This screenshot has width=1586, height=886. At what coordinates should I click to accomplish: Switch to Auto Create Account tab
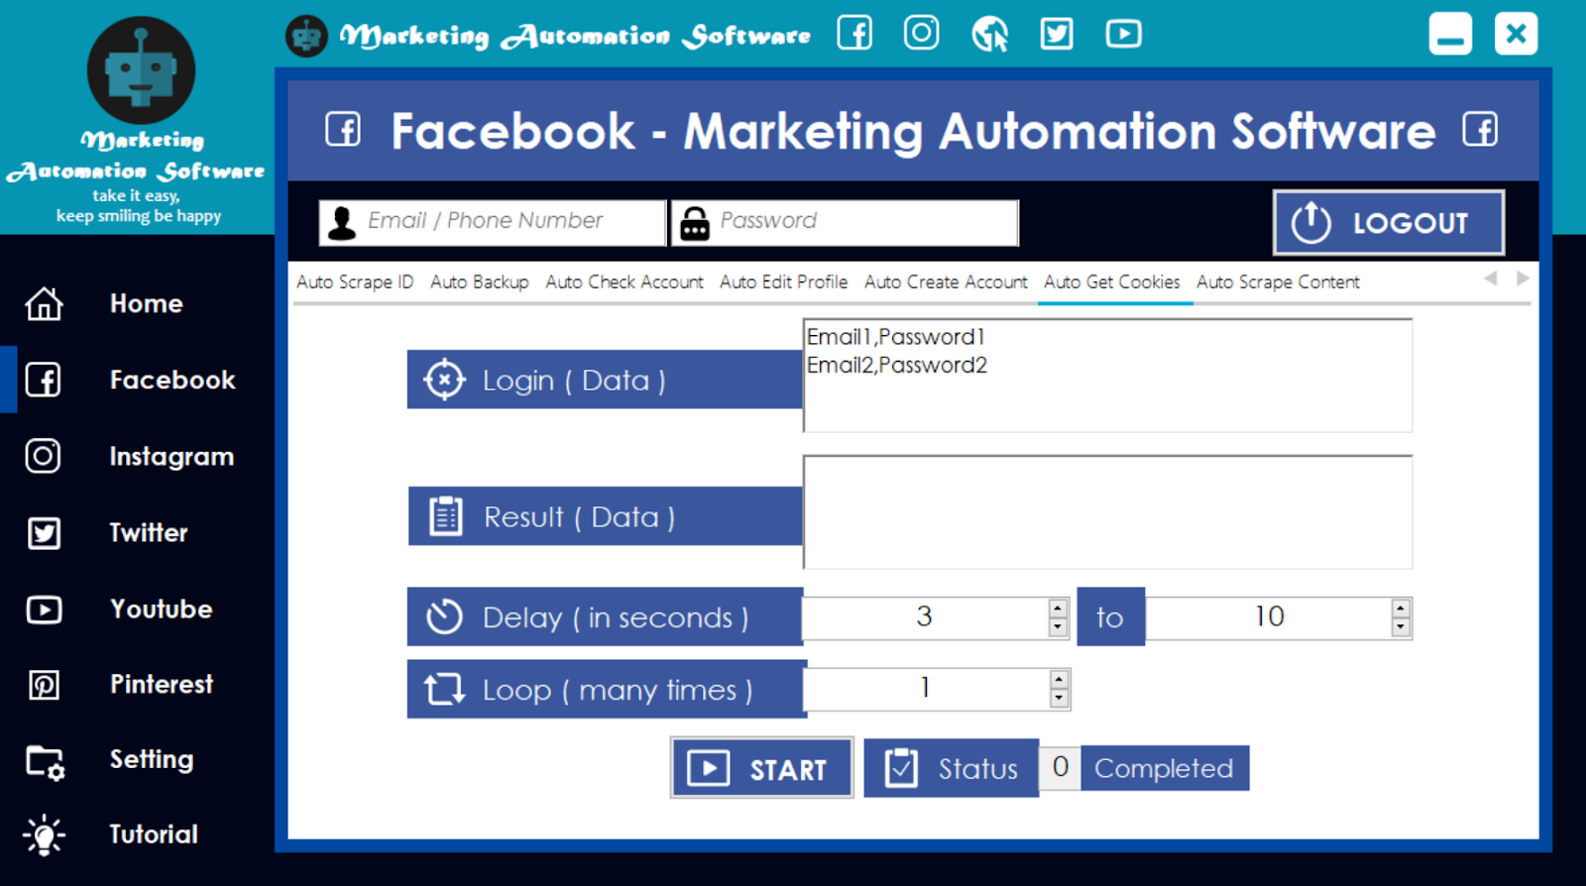(947, 282)
